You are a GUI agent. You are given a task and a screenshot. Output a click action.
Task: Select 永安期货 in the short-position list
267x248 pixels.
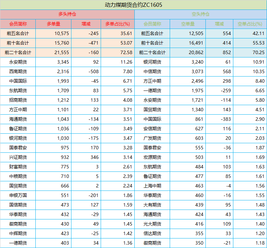coord(152,100)
